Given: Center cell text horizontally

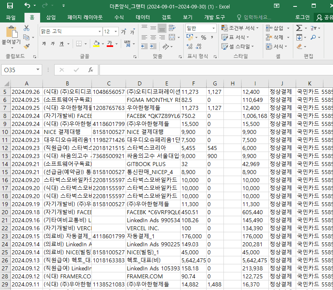Looking at the screenshot, I should point(153,37).
